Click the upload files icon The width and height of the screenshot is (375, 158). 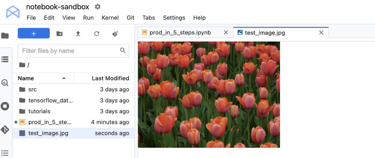(x=78, y=34)
